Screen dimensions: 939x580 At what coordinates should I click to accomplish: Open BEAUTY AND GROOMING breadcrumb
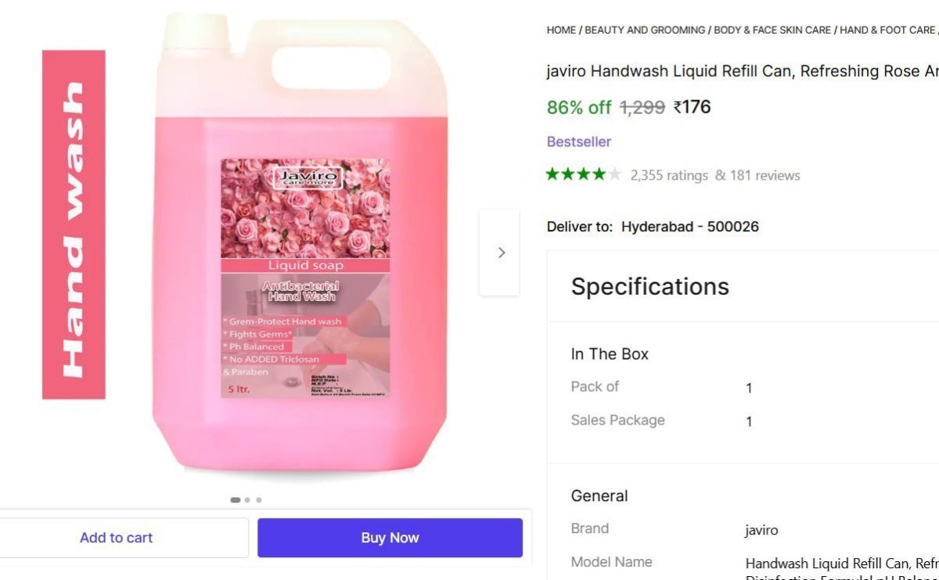pyautogui.click(x=645, y=30)
